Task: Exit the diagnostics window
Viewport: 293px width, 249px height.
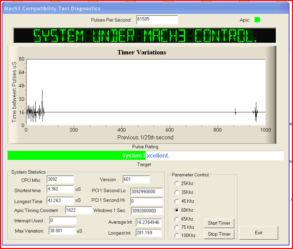Action: (x=259, y=233)
